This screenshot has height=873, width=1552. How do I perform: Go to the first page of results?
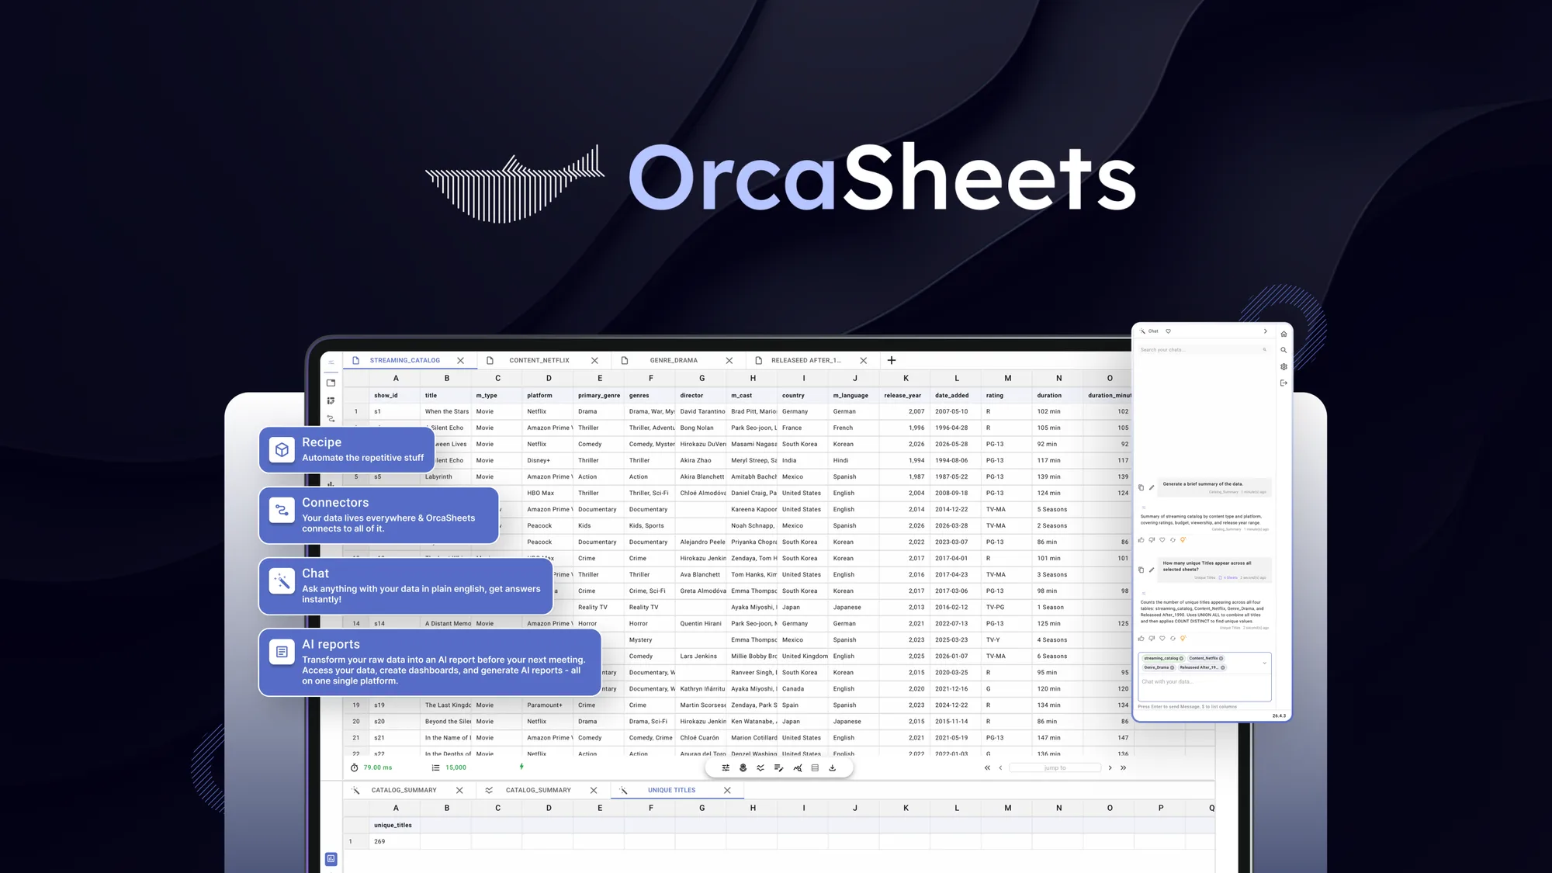[x=987, y=768]
